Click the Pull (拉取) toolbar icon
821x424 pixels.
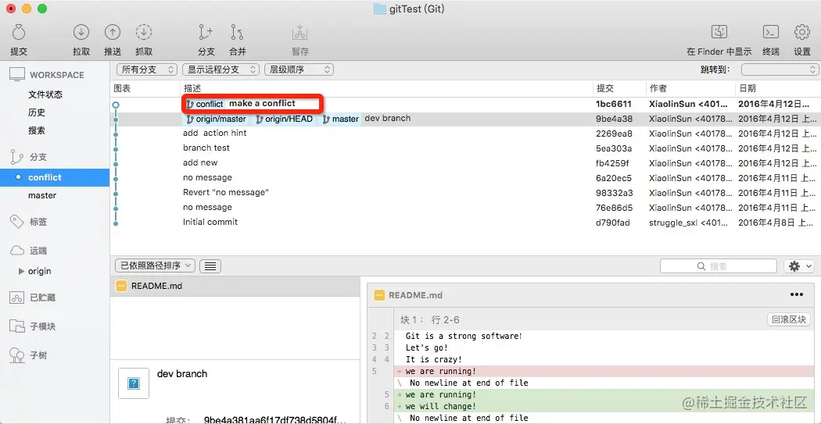point(81,33)
